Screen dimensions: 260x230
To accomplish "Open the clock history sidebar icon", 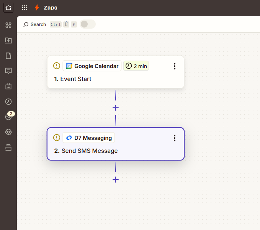I will click(x=8, y=101).
